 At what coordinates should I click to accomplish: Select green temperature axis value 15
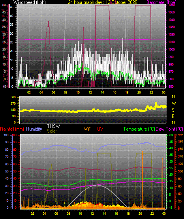pos(171,181)
